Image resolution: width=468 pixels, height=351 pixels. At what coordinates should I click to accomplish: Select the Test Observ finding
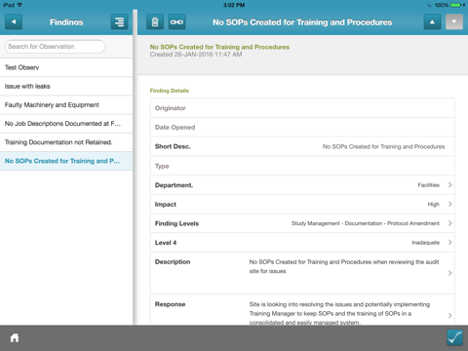tap(66, 67)
